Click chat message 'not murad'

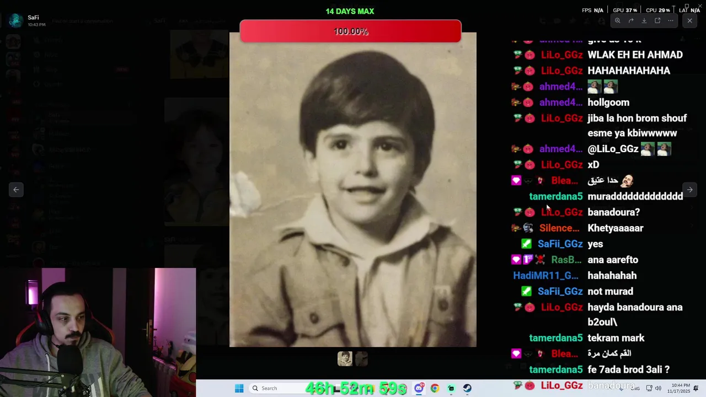click(x=610, y=291)
